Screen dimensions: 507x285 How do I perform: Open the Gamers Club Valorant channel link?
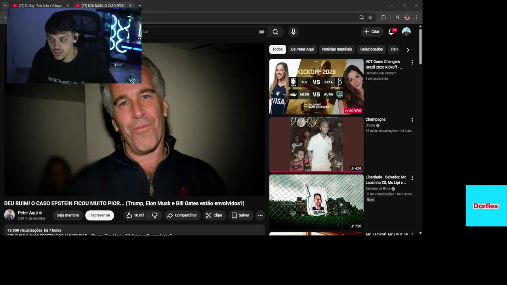[x=381, y=73]
